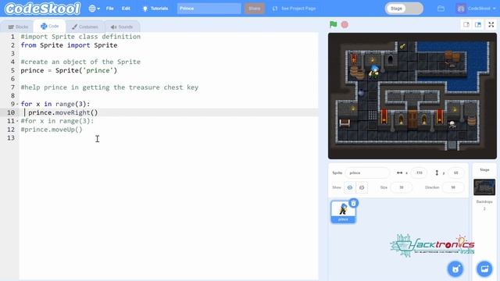Delete the prince sprite via trash icon
Image resolution: width=500 pixels, height=281 pixels.
coord(353,203)
